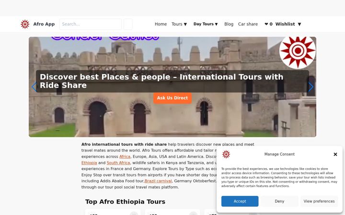
Task: Click the large red sun logo on banner
Action: pos(298,51)
